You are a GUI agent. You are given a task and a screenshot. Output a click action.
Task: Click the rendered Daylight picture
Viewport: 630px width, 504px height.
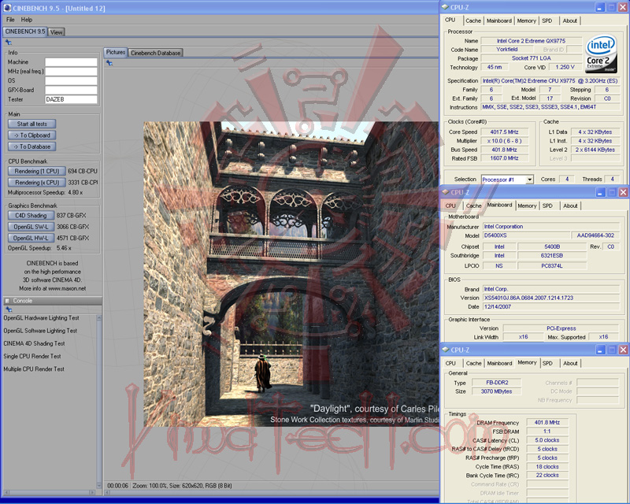[x=291, y=274]
